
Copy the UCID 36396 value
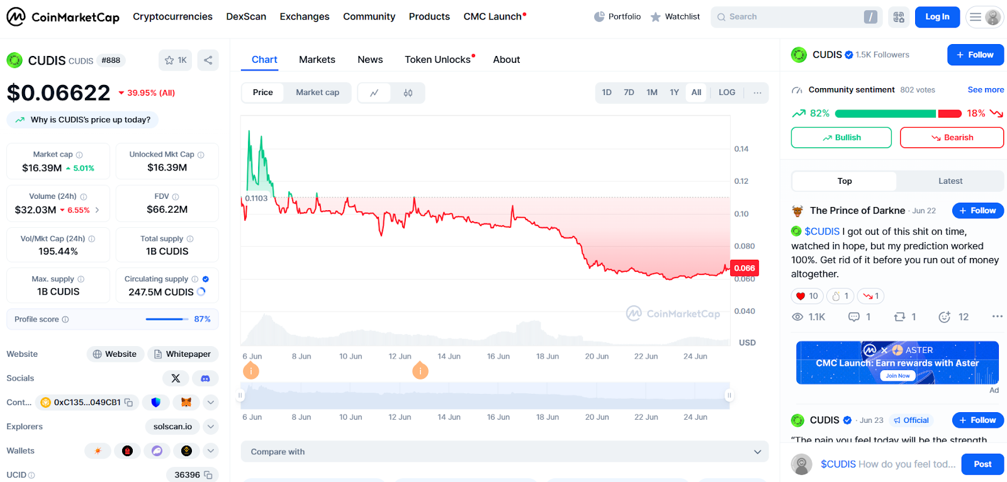point(208,475)
